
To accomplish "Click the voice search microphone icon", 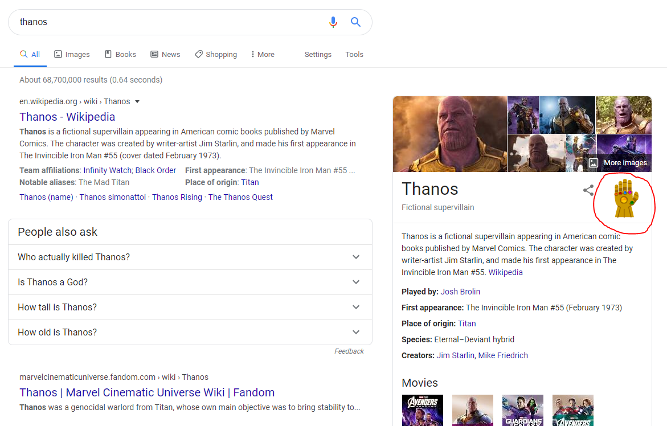I will tap(333, 22).
